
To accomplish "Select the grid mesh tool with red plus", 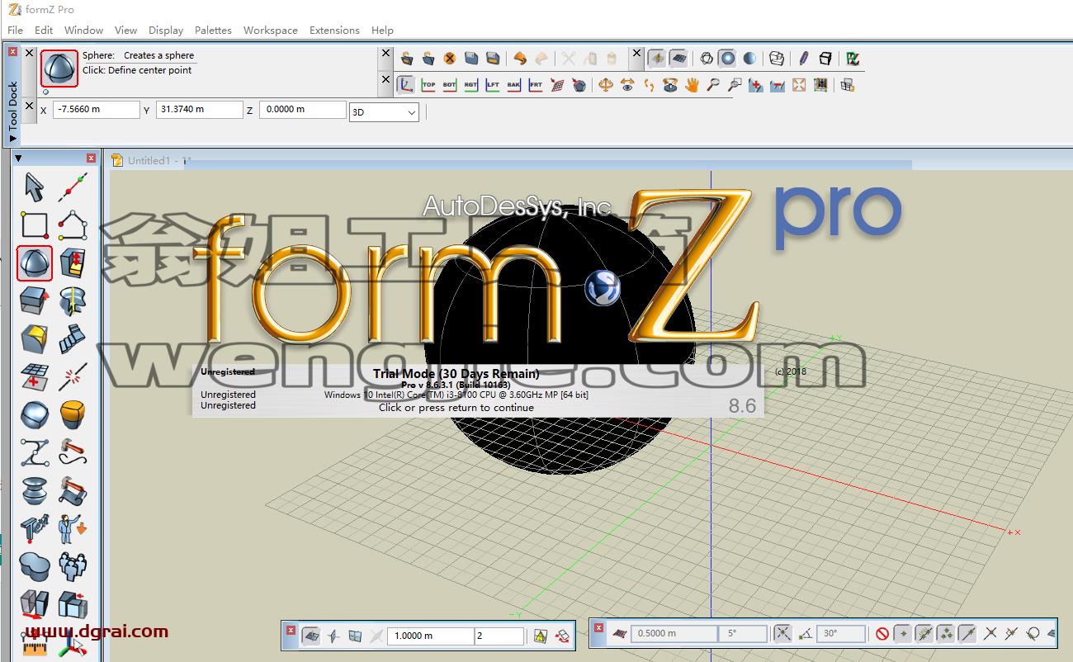I will tap(34, 377).
